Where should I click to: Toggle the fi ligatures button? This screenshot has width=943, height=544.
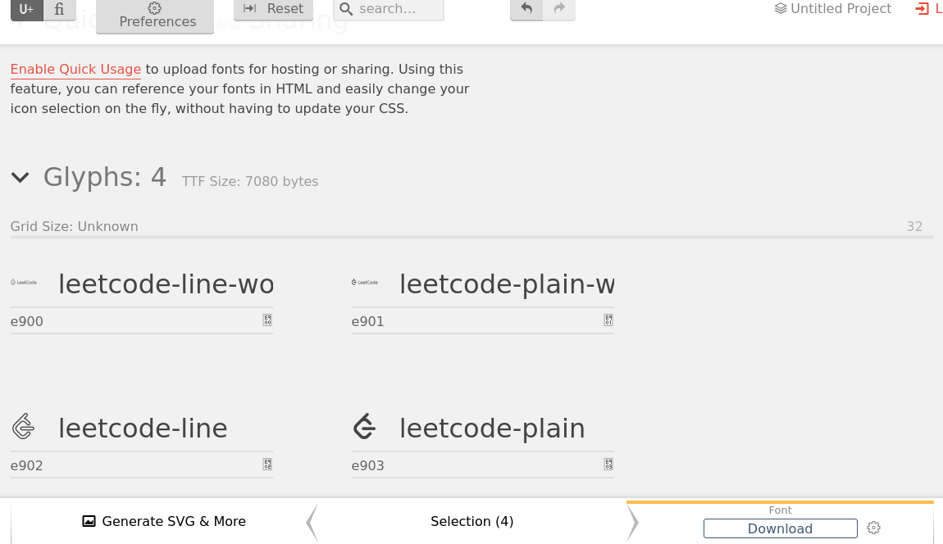(x=60, y=10)
